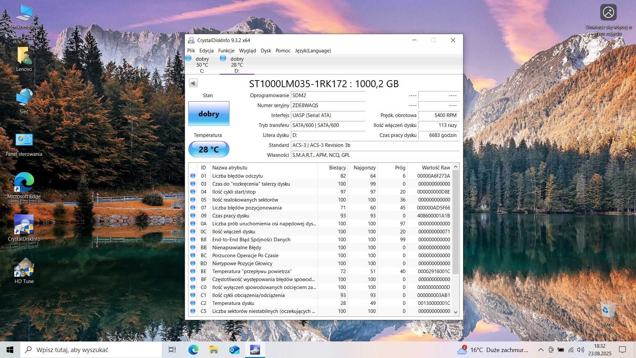Click the 'Próg' column header
Viewport: 636px width, 358px height.
393,168
